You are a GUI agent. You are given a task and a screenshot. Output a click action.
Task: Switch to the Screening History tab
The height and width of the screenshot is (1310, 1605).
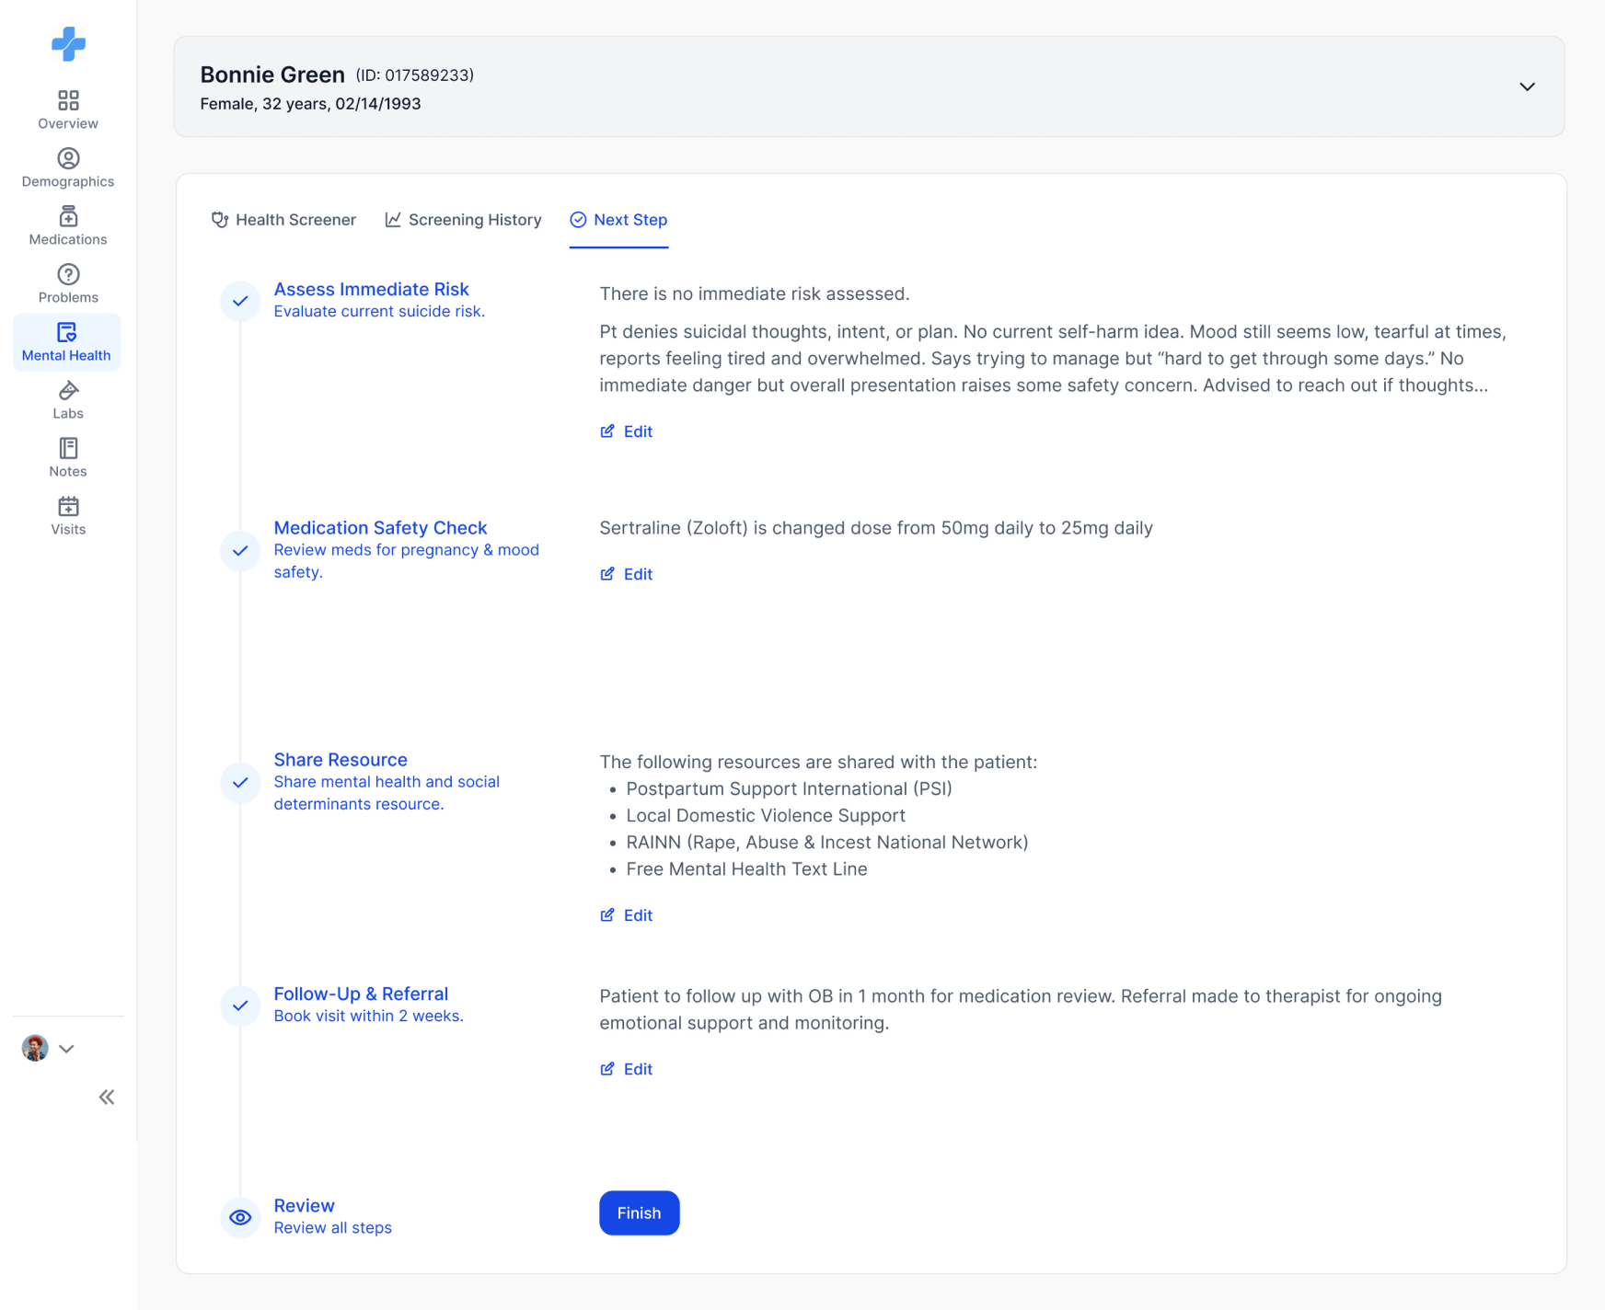pyautogui.click(x=463, y=220)
